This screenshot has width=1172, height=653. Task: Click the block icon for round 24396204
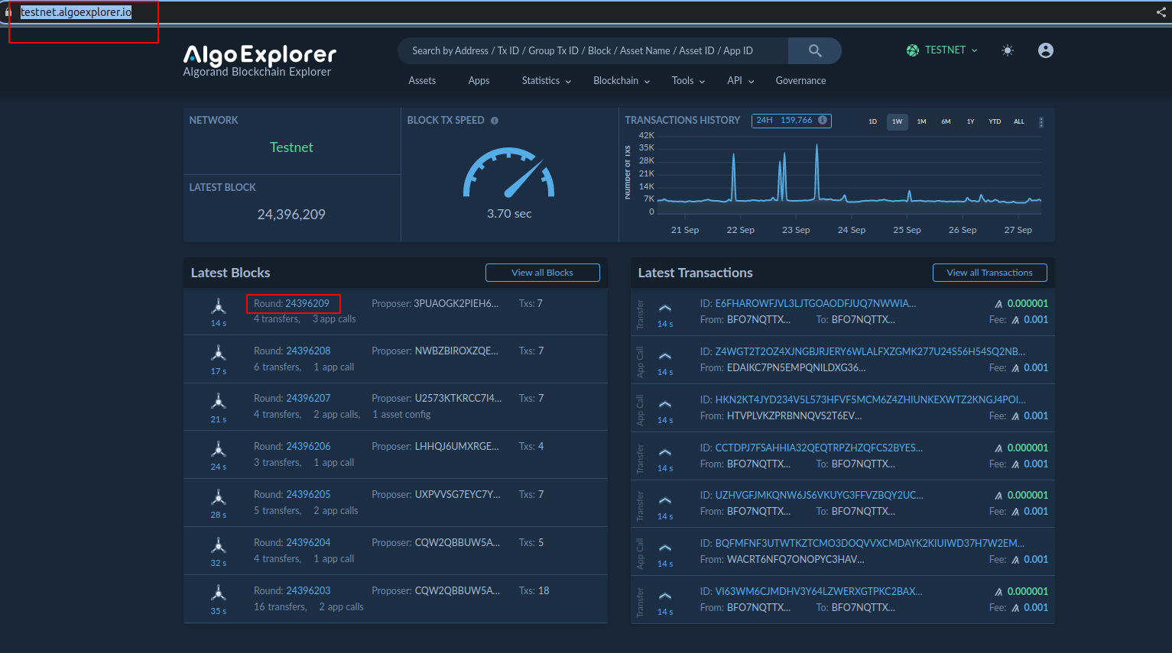point(219,545)
